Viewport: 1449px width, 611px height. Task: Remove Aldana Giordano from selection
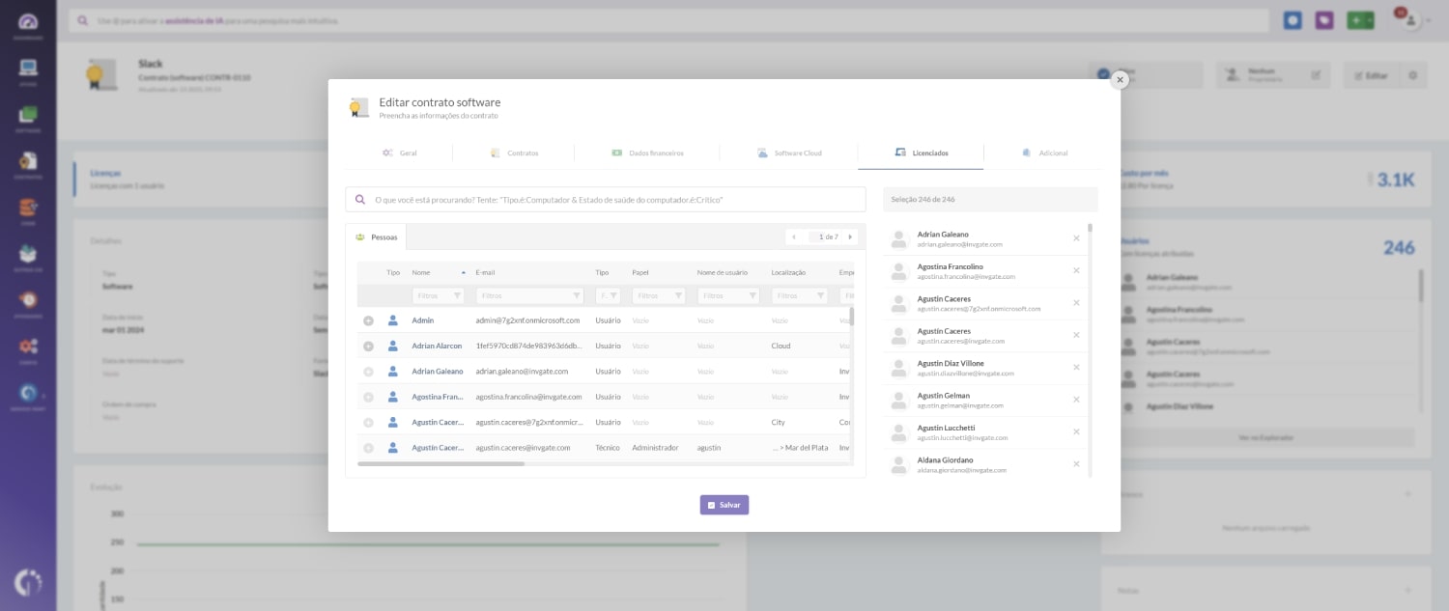click(1076, 464)
